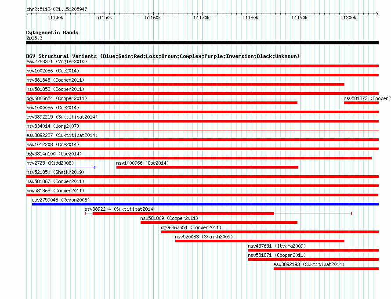
Task: Click the red bar under esv3892193
Action: pyautogui.click(x=326, y=269)
